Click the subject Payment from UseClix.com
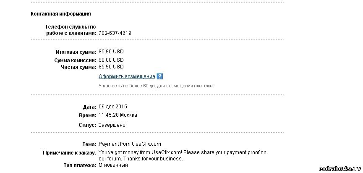Image resolution: width=363 pixels, height=173 pixels. [130, 144]
